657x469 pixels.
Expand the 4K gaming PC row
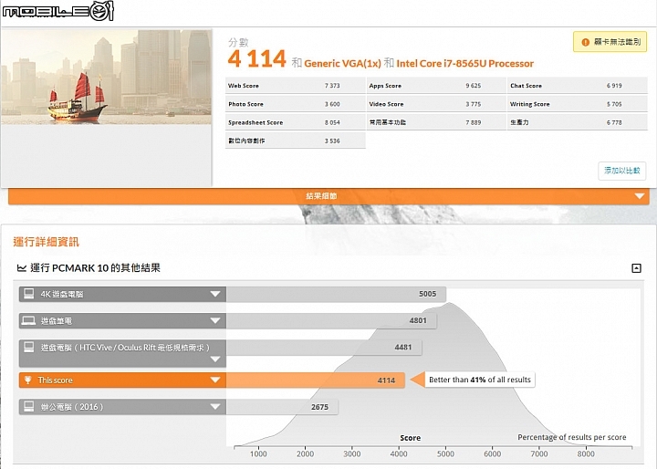click(x=215, y=294)
